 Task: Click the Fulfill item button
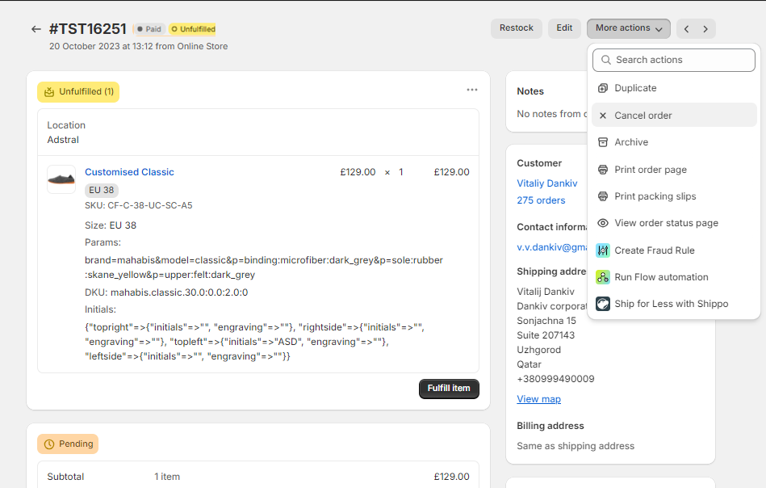[449, 389]
